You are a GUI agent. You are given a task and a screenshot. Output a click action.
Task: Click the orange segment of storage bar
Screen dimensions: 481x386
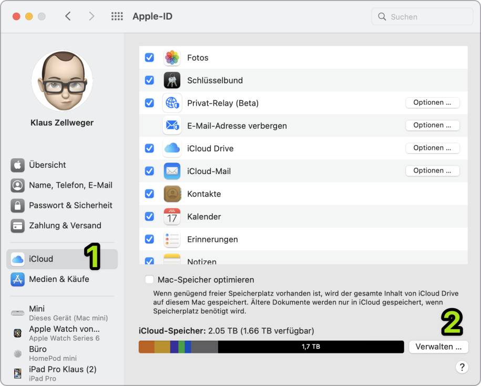[x=147, y=347]
